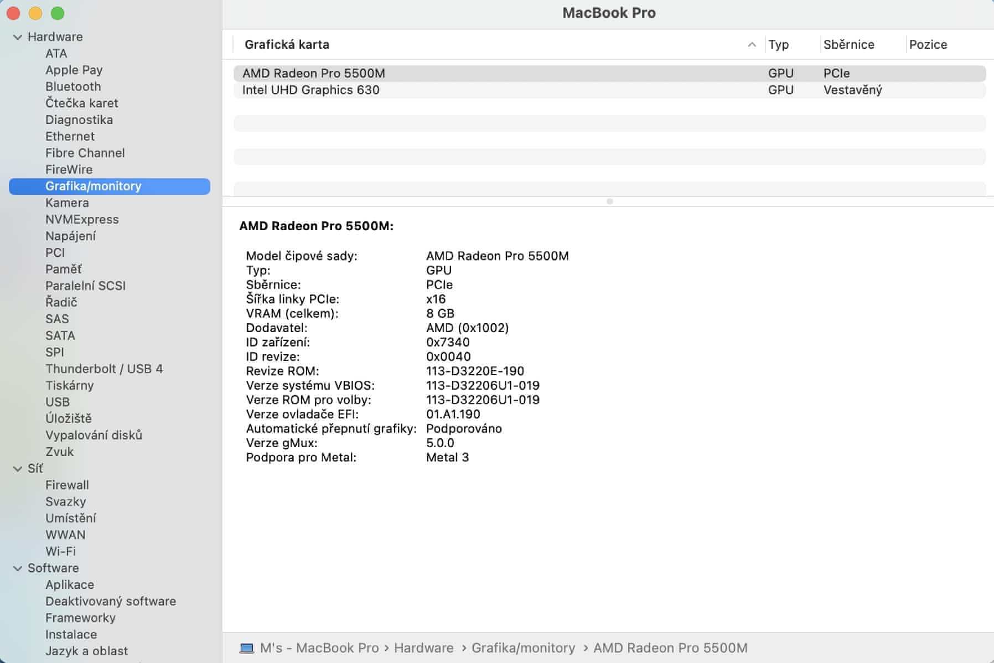Open Paměť in the sidebar

(x=64, y=270)
